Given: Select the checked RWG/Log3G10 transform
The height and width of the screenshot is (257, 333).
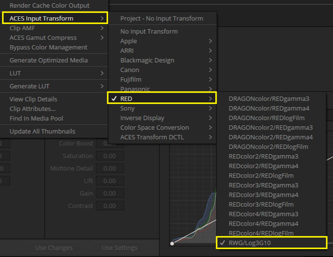Looking at the screenshot, I should pos(272,243).
